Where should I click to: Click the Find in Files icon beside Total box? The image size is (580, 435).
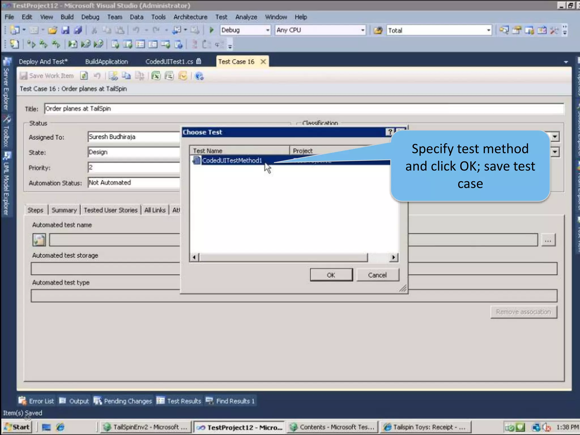(378, 30)
